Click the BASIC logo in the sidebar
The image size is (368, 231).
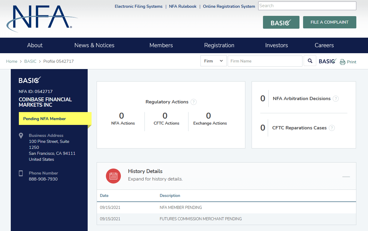click(x=30, y=80)
